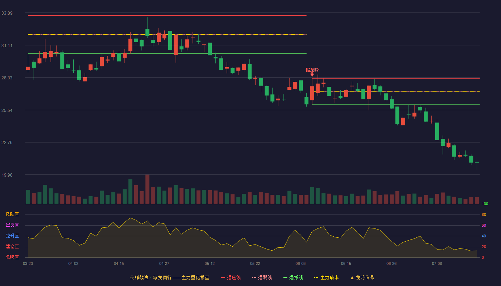Select the 建仓区 zone label
501x286 pixels.
(x=12, y=247)
